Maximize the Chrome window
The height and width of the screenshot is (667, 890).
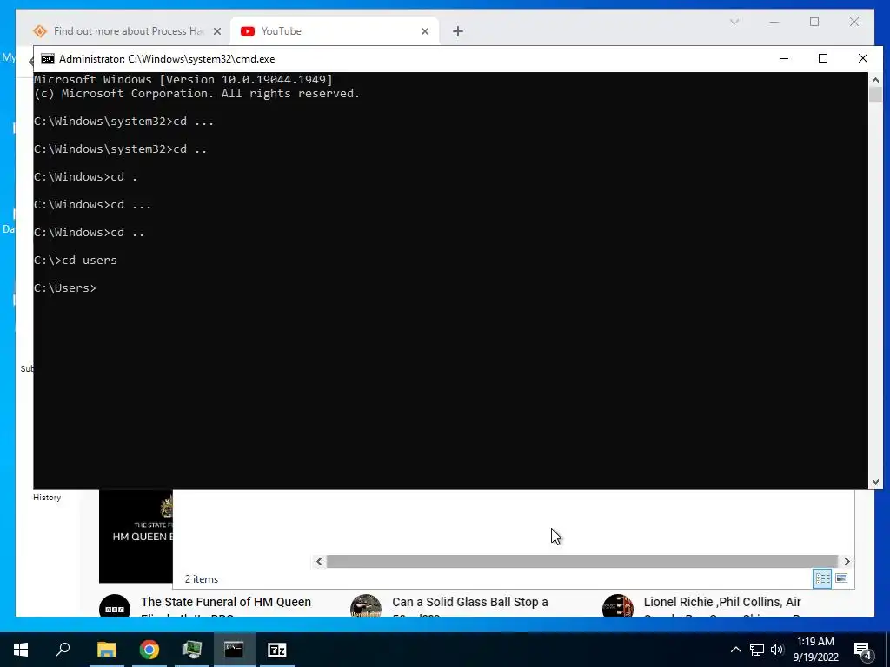(814, 22)
